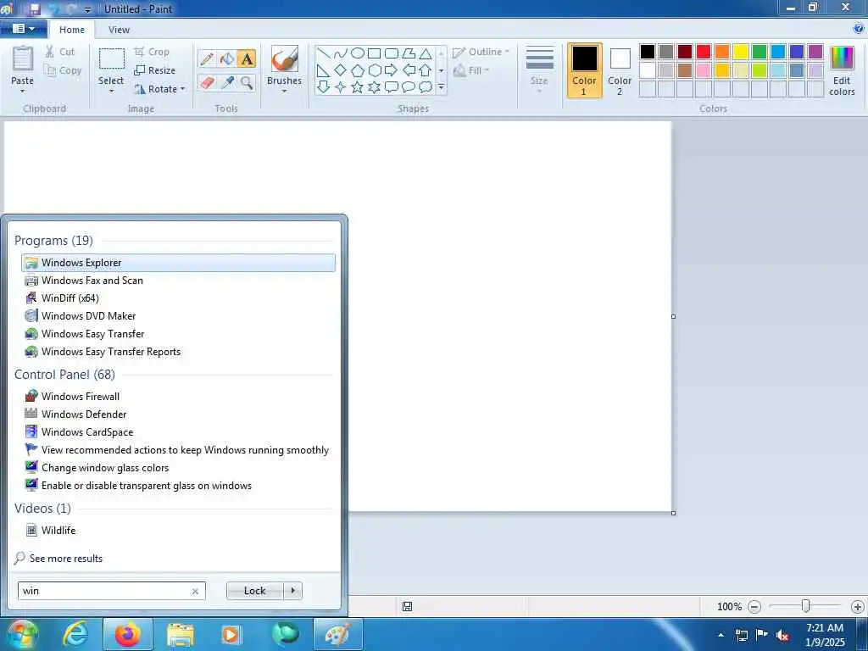The height and width of the screenshot is (651, 868).
Task: Choose the Diamond shape
Action: [x=341, y=70]
